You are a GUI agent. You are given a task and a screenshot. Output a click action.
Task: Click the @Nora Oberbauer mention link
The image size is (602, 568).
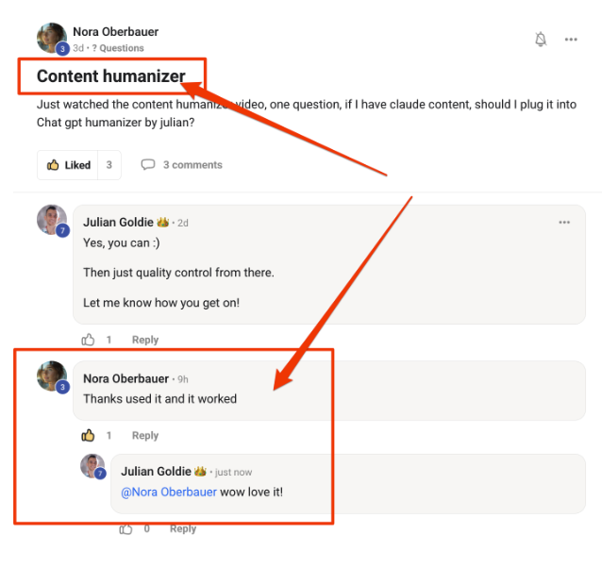pyautogui.click(x=169, y=492)
